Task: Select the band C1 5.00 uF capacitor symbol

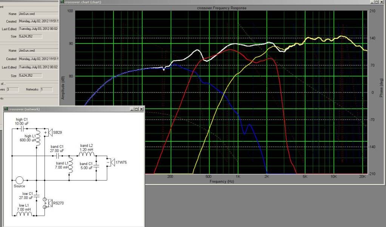Action: pos(96,166)
